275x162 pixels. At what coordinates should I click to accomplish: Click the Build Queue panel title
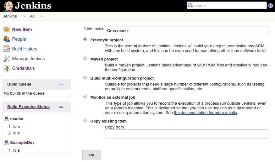pyautogui.click(x=19, y=84)
